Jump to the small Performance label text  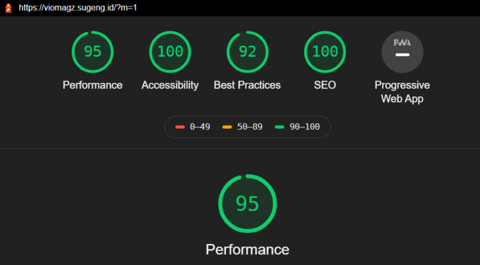click(x=92, y=85)
